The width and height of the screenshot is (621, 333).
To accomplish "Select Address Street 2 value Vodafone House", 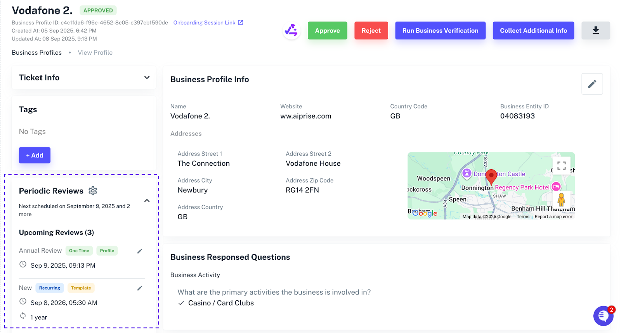I will tap(313, 163).
